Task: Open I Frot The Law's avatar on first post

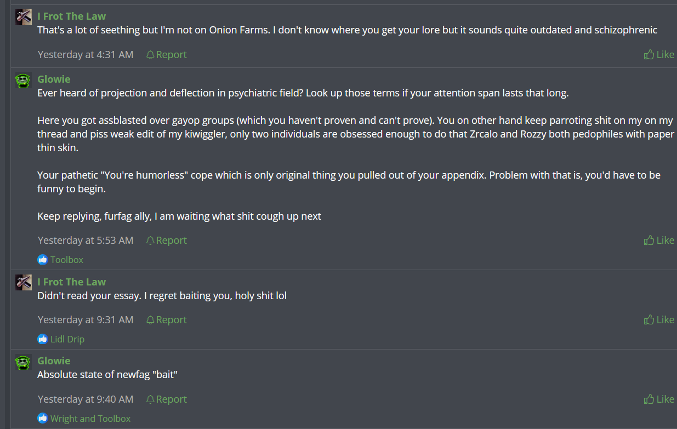Action: 24,17
